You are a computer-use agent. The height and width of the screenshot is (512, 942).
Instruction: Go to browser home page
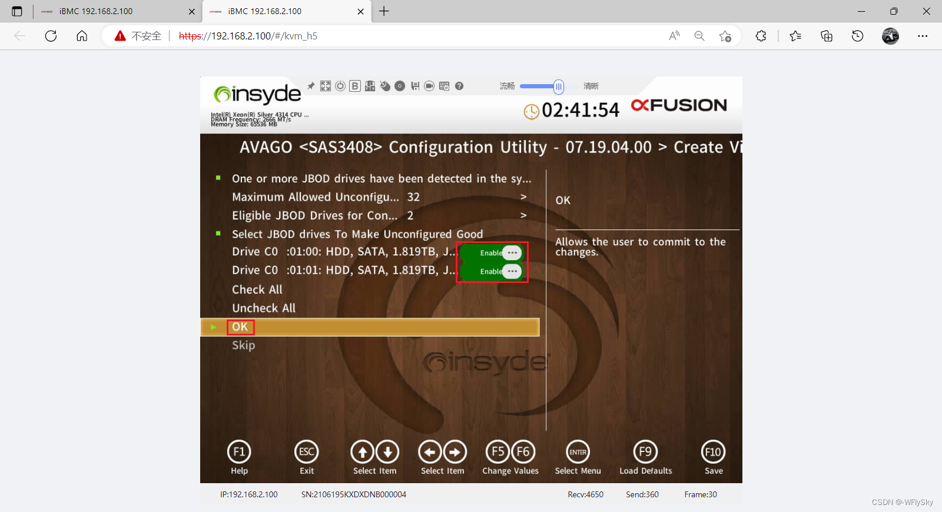click(x=82, y=36)
